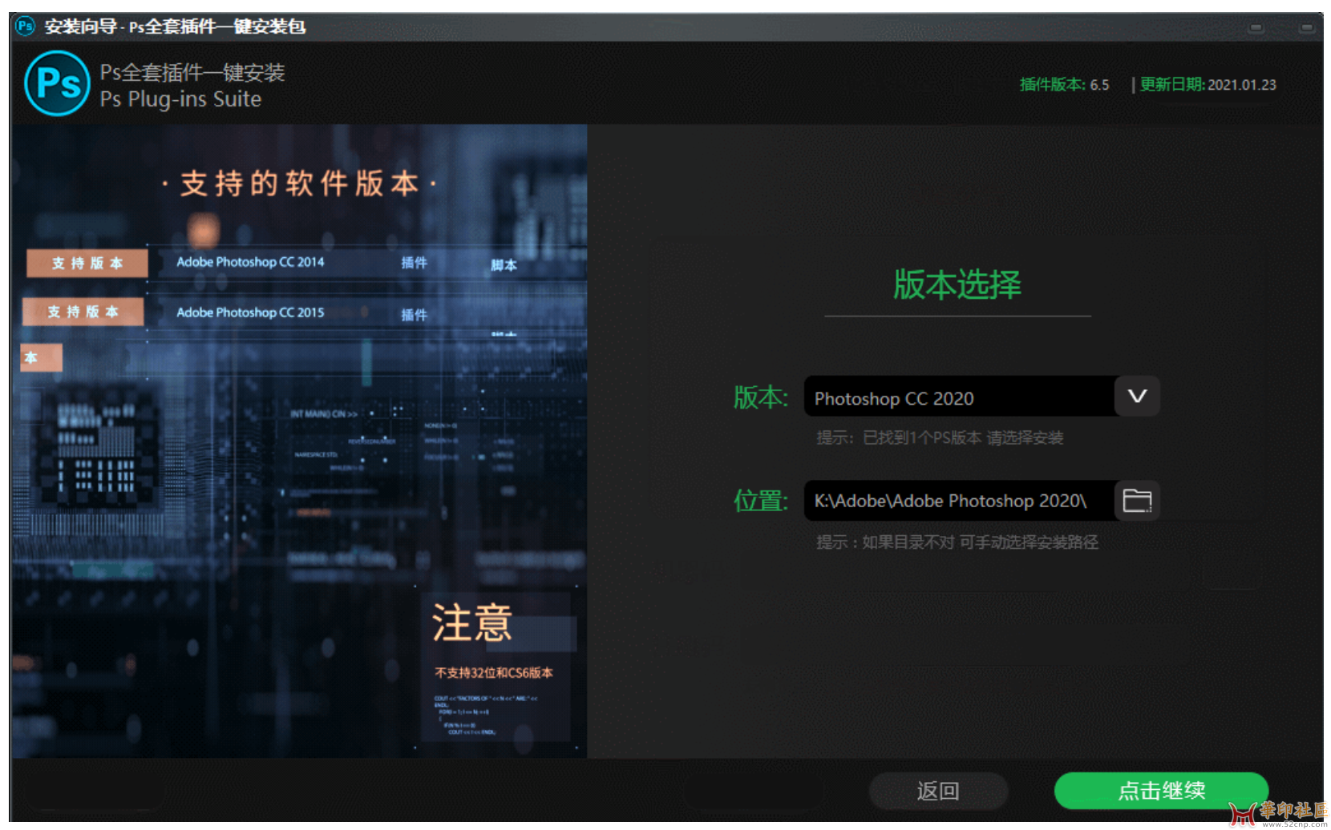
Task: Click 支持版本 tag beside CC 2015
Action: coord(83,312)
